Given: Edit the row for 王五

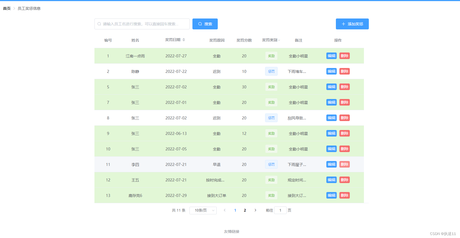Looking at the screenshot, I should click(332, 180).
